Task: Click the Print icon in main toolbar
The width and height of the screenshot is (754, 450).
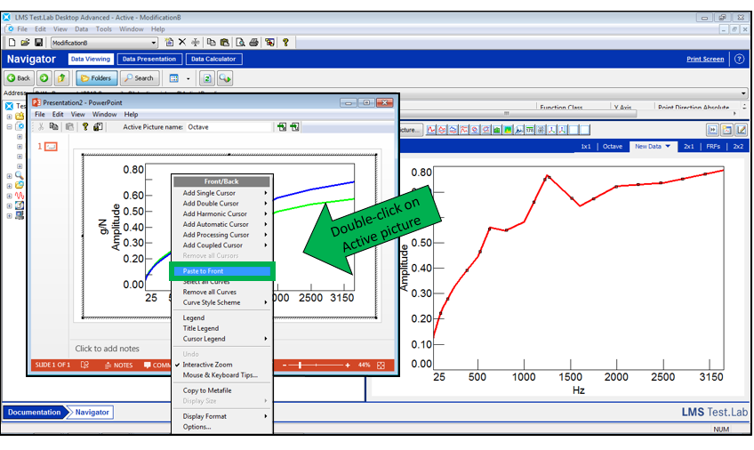Action: [253, 42]
